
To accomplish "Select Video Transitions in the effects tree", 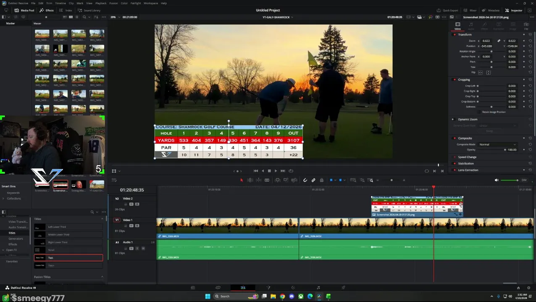I will click(x=18, y=221).
